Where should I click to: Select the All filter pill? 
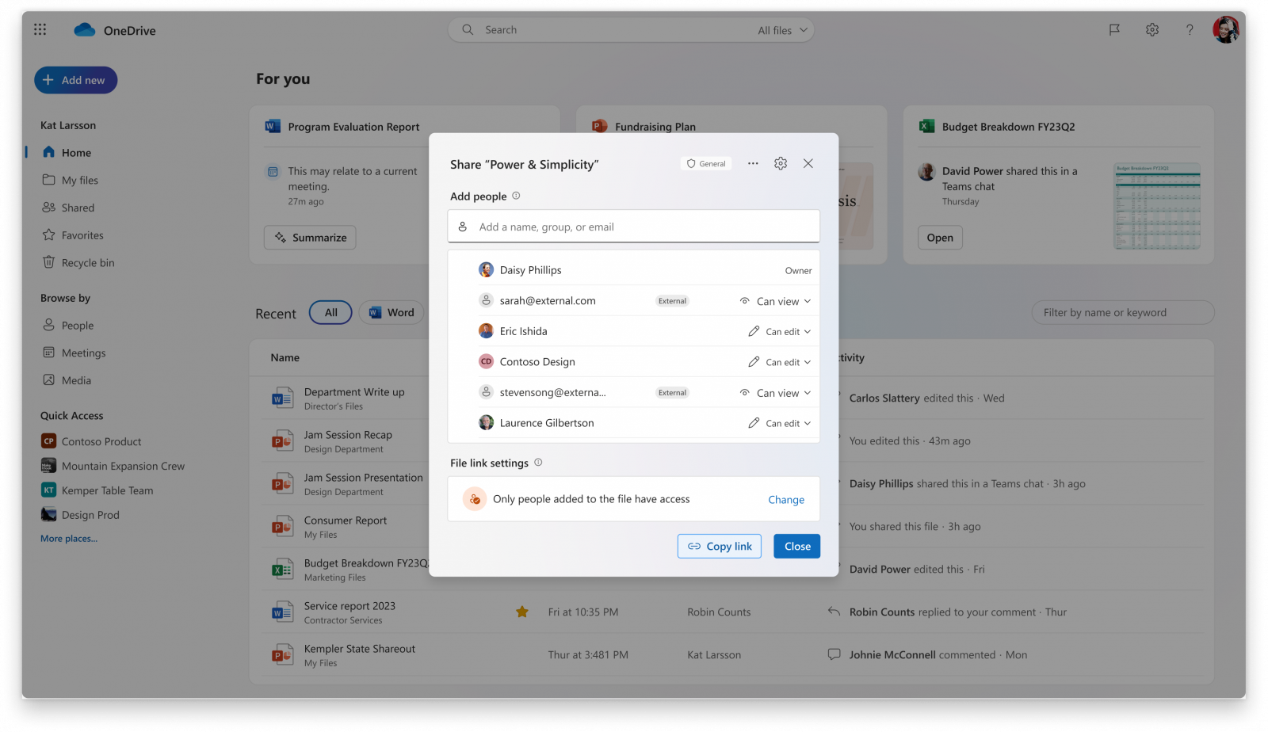330,312
